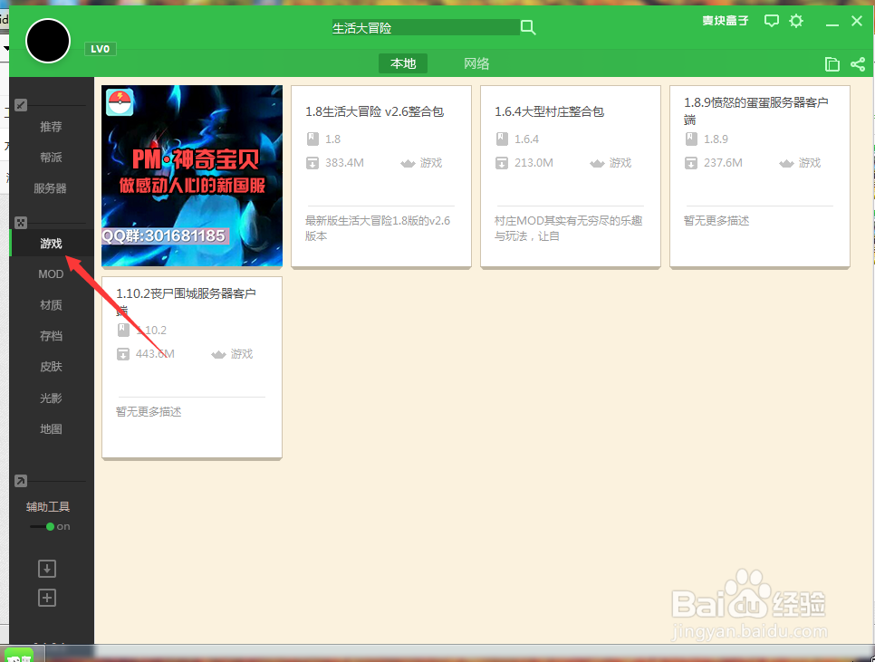Click the download arrow icon in sidebar
Image resolution: width=875 pixels, height=662 pixels.
pos(47,569)
